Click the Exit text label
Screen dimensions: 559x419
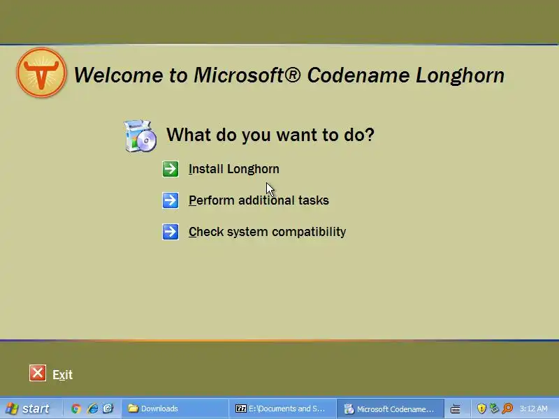pyautogui.click(x=63, y=374)
